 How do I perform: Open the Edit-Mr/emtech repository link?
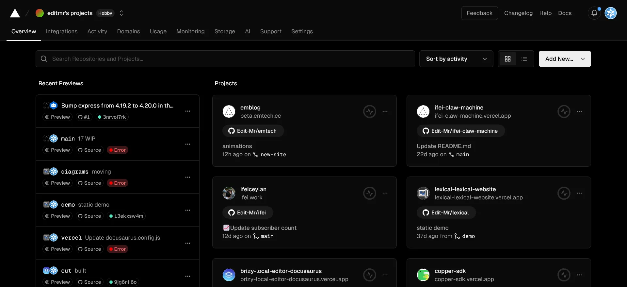coord(253,131)
